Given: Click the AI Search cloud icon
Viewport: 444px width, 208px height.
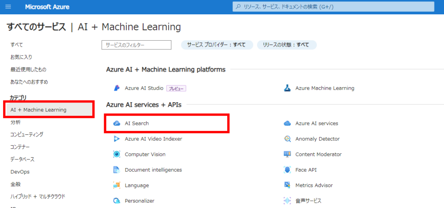Looking at the screenshot, I should click(117, 123).
